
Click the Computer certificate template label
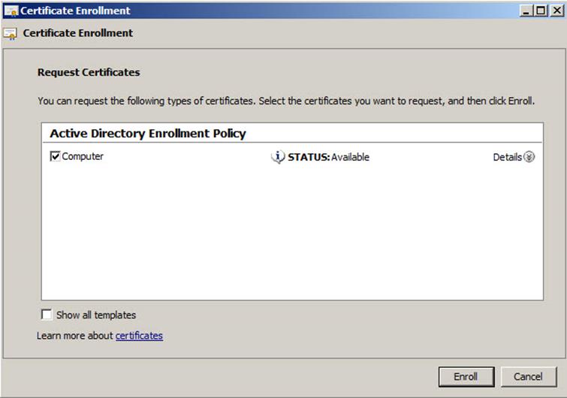(83, 156)
